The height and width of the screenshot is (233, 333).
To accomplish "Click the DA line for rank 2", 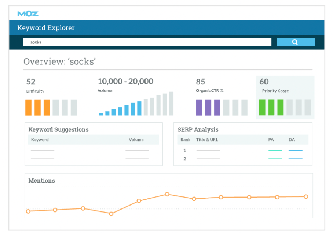I will [x=295, y=158].
